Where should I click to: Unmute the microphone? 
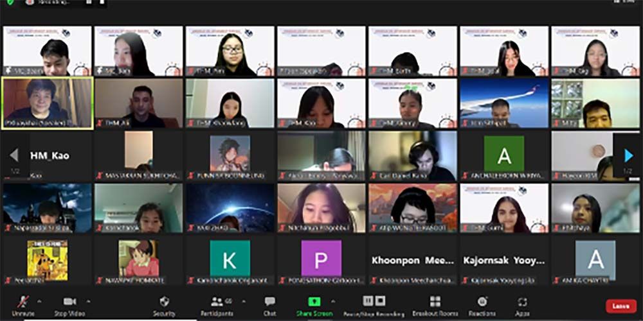click(23, 303)
